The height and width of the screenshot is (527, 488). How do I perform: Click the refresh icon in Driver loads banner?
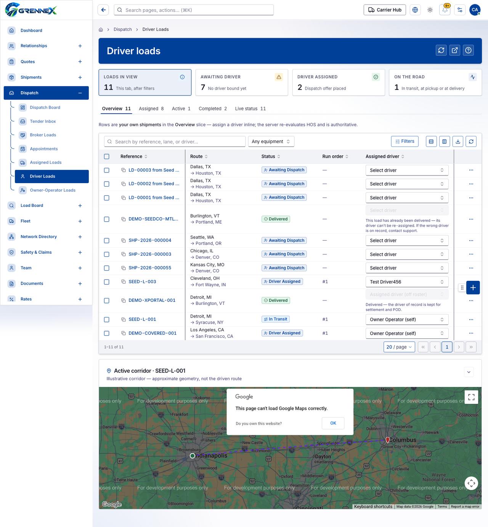(x=441, y=50)
